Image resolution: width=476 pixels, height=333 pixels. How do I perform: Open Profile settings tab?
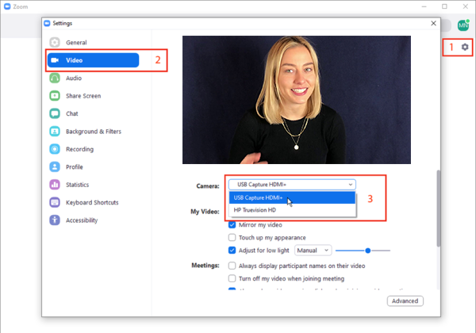point(74,166)
